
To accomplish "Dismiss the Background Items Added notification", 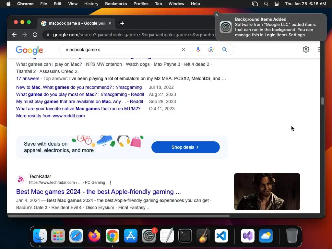I will (x=217, y=15).
